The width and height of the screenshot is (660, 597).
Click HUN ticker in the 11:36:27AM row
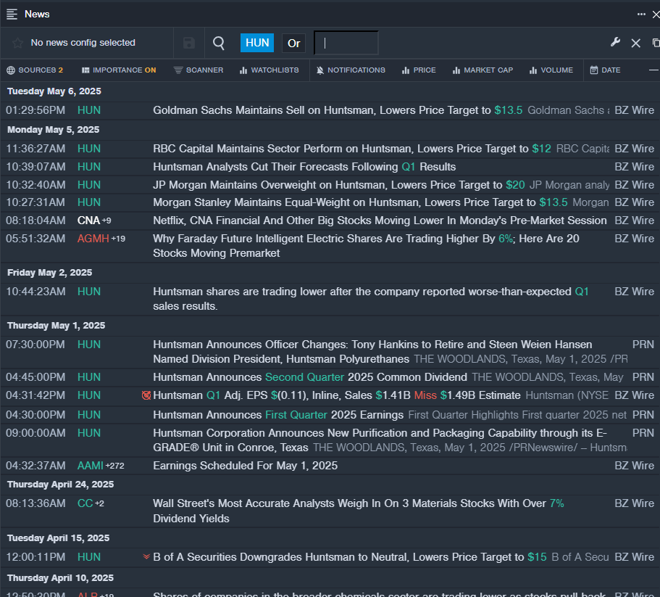(89, 149)
